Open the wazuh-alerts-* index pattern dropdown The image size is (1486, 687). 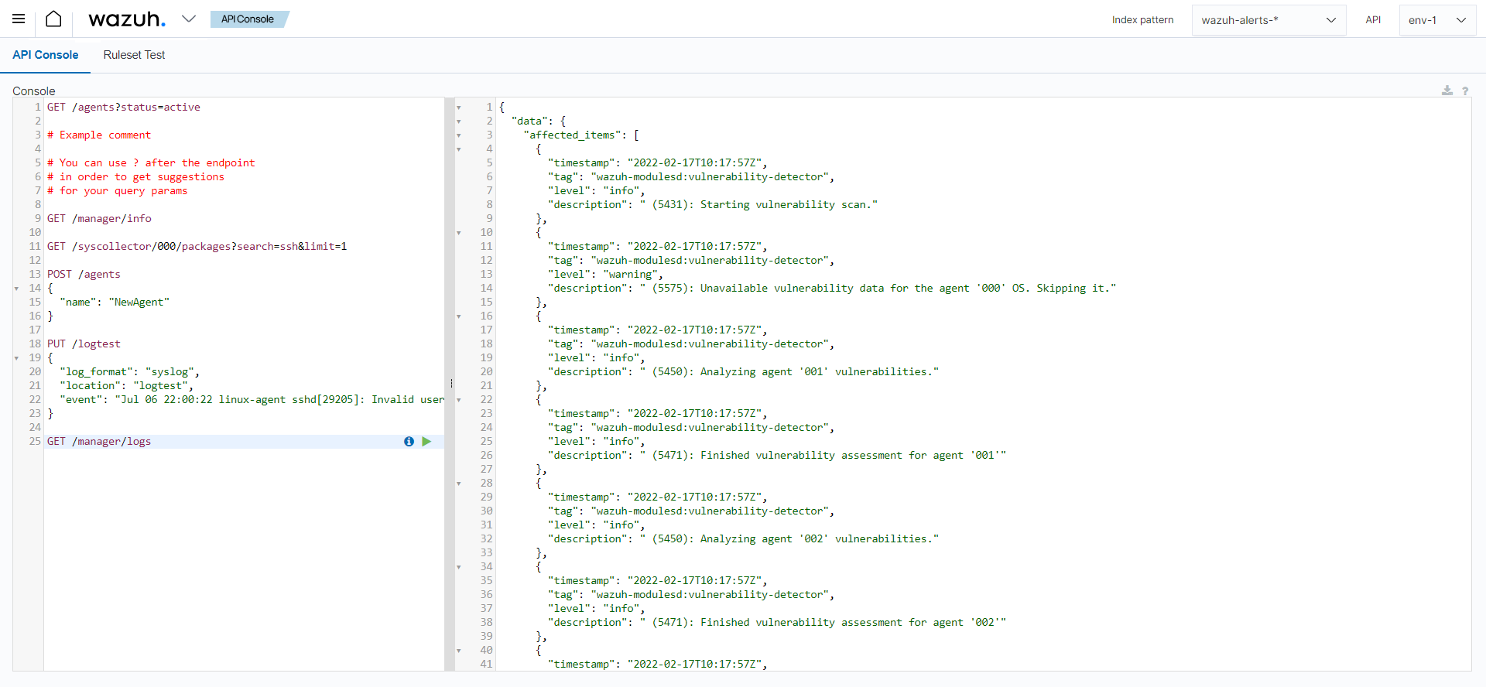pos(1269,20)
